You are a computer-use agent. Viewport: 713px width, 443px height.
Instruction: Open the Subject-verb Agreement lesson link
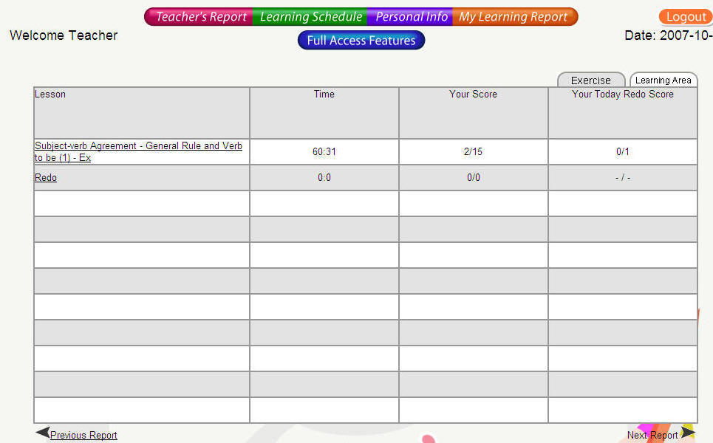tap(137, 151)
